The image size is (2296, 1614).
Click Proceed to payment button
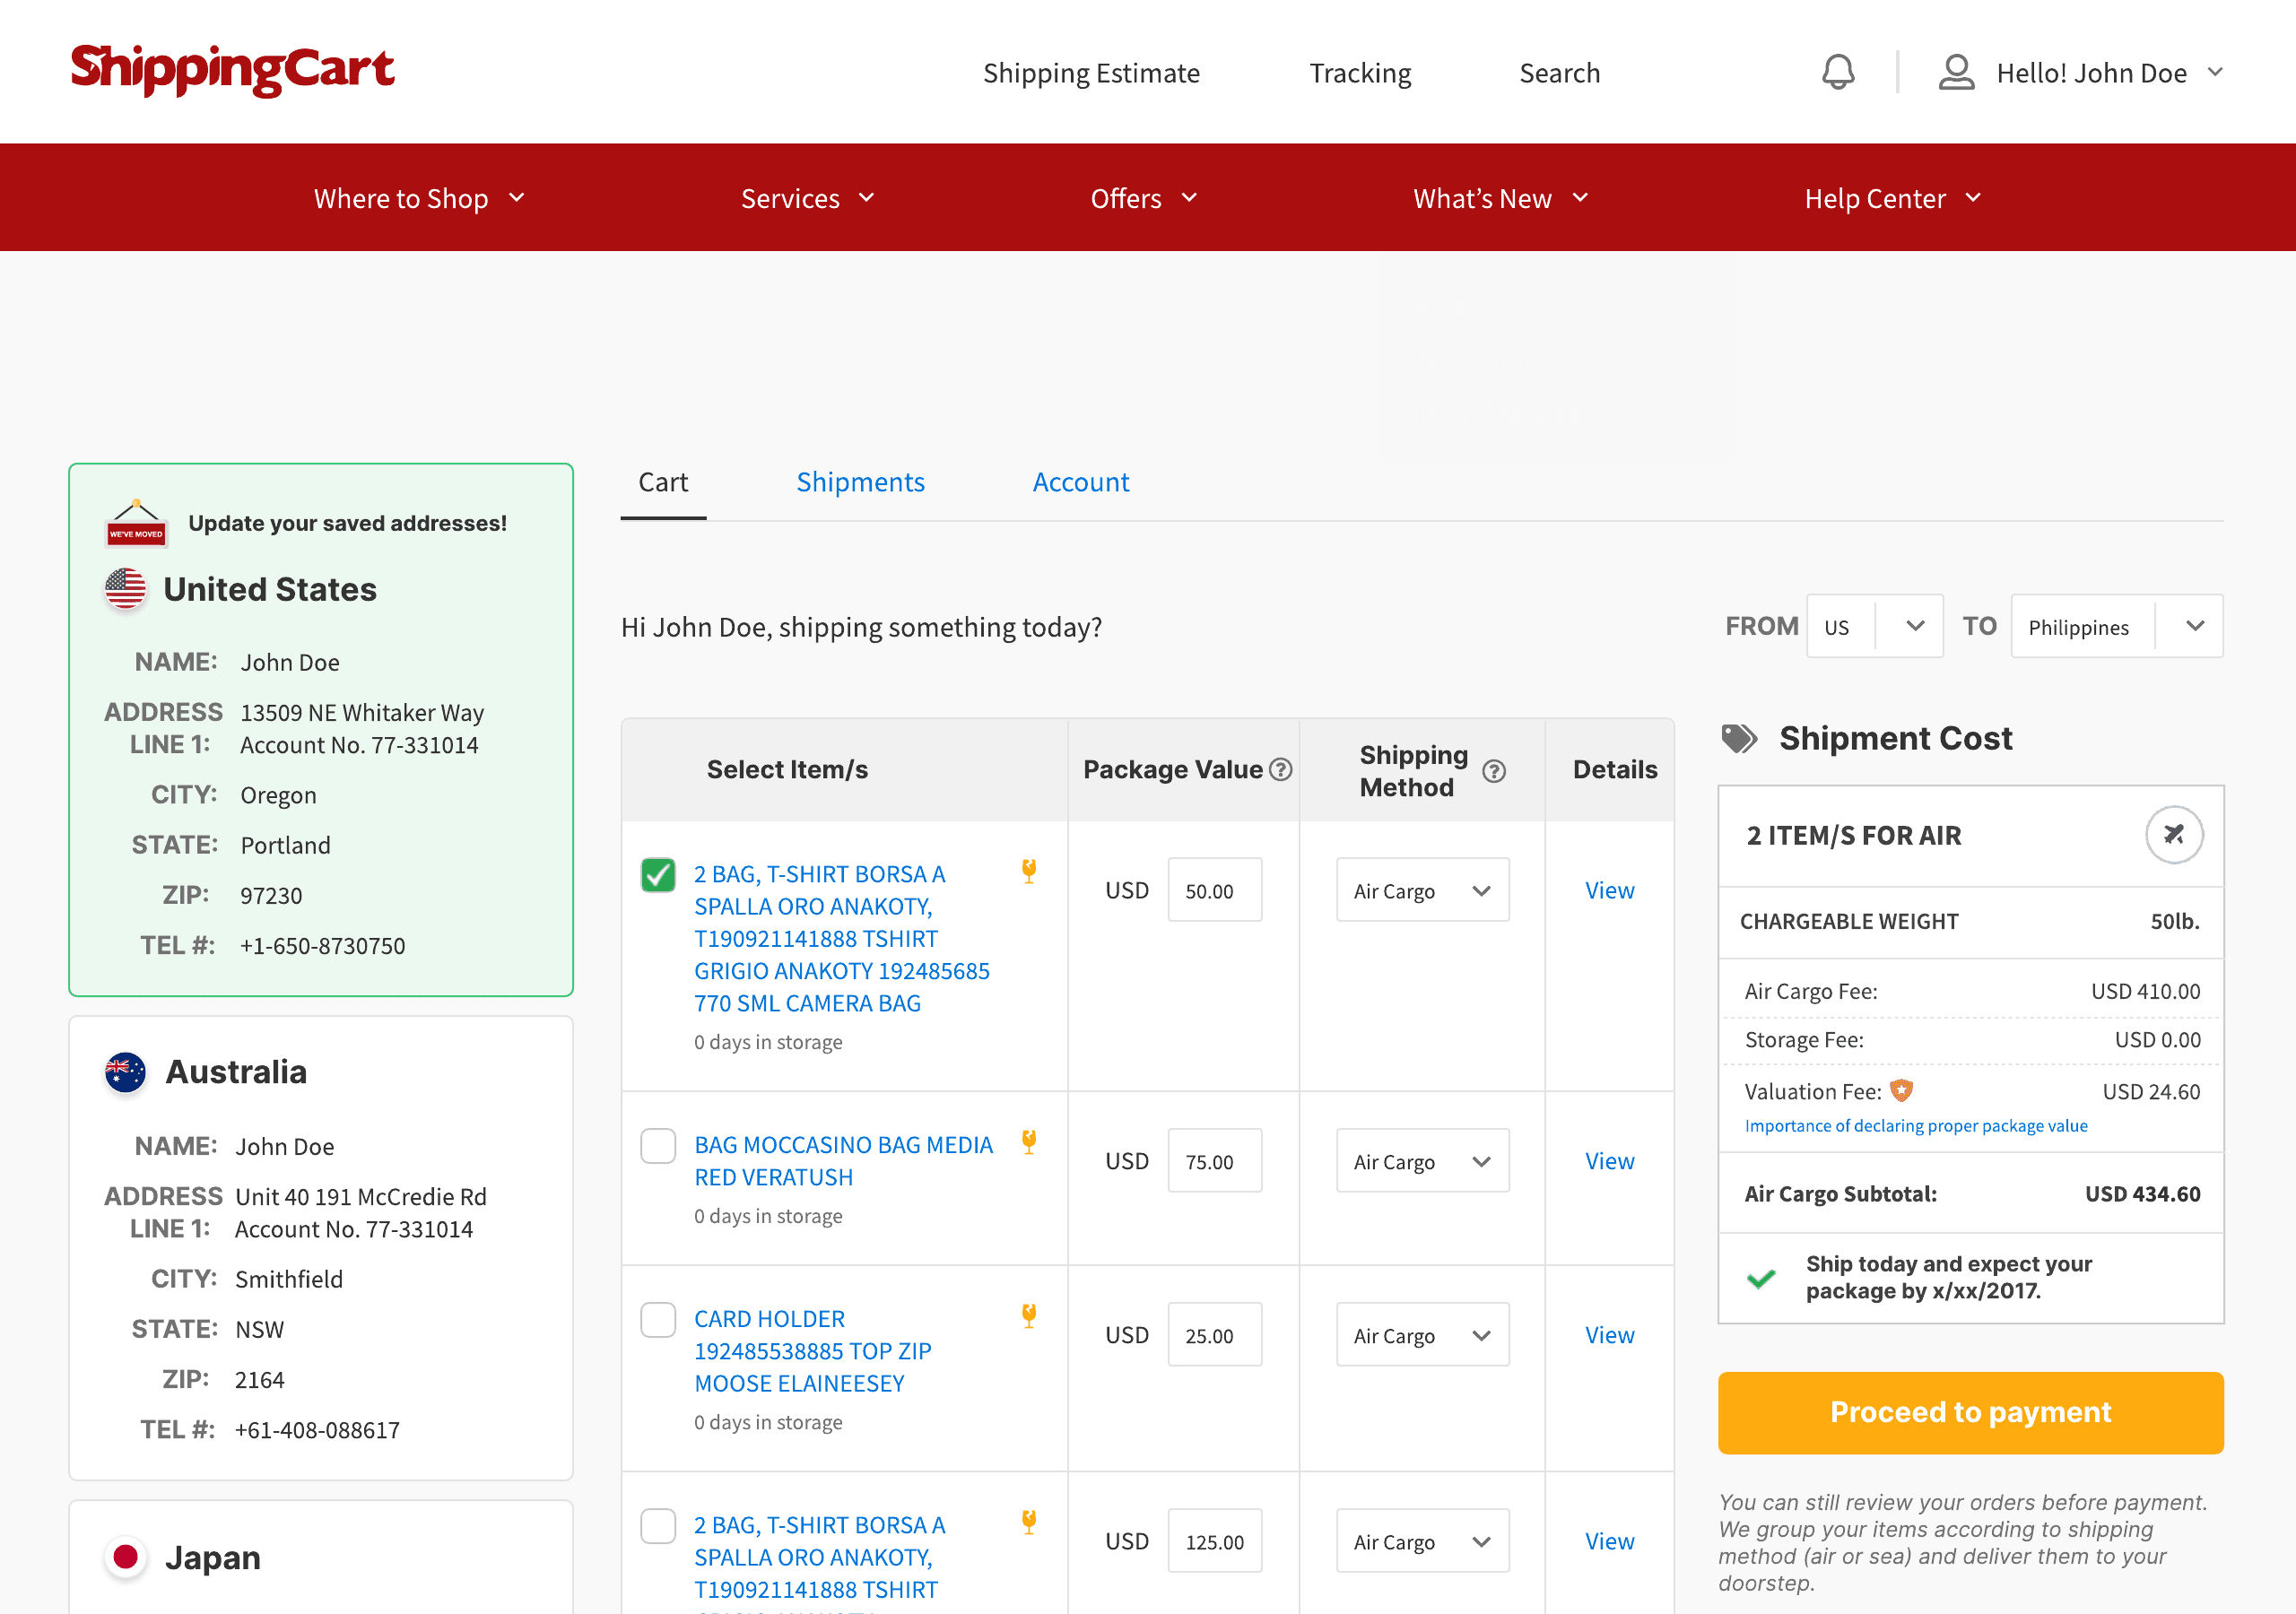pyautogui.click(x=1970, y=1412)
